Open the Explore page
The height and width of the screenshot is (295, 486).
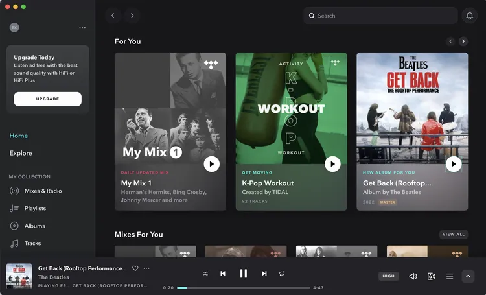[21, 153]
